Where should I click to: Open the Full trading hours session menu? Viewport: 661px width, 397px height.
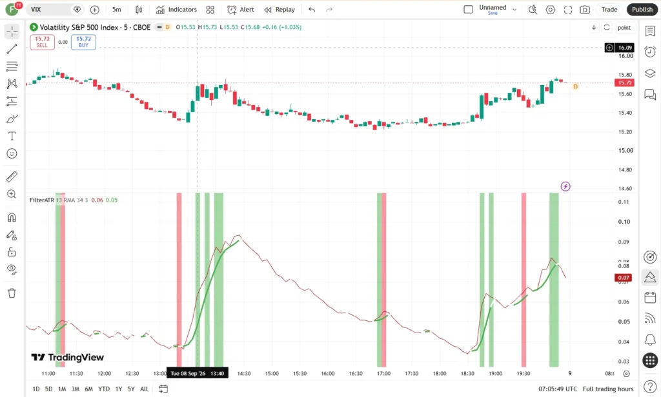click(608, 389)
